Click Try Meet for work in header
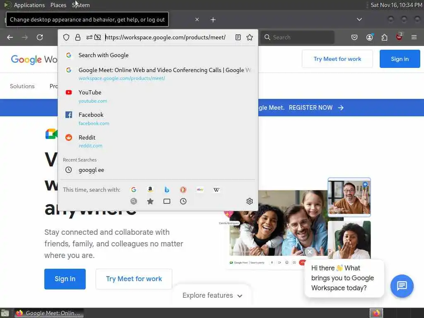Screen dimensions: 424x318 point(337,59)
